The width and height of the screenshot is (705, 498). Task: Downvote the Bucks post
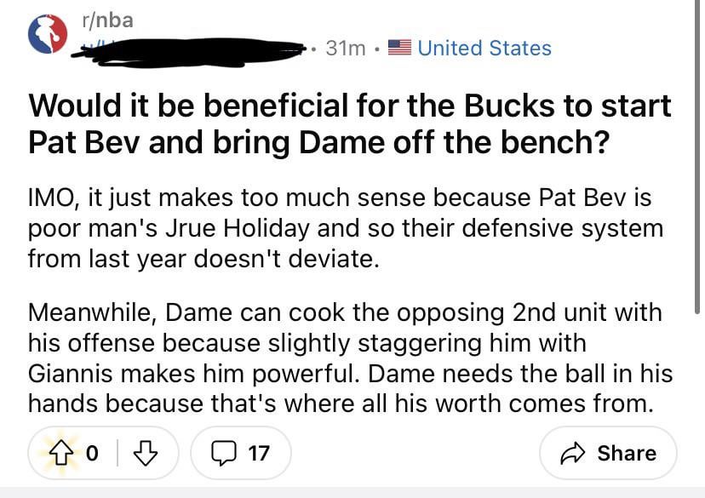146,453
